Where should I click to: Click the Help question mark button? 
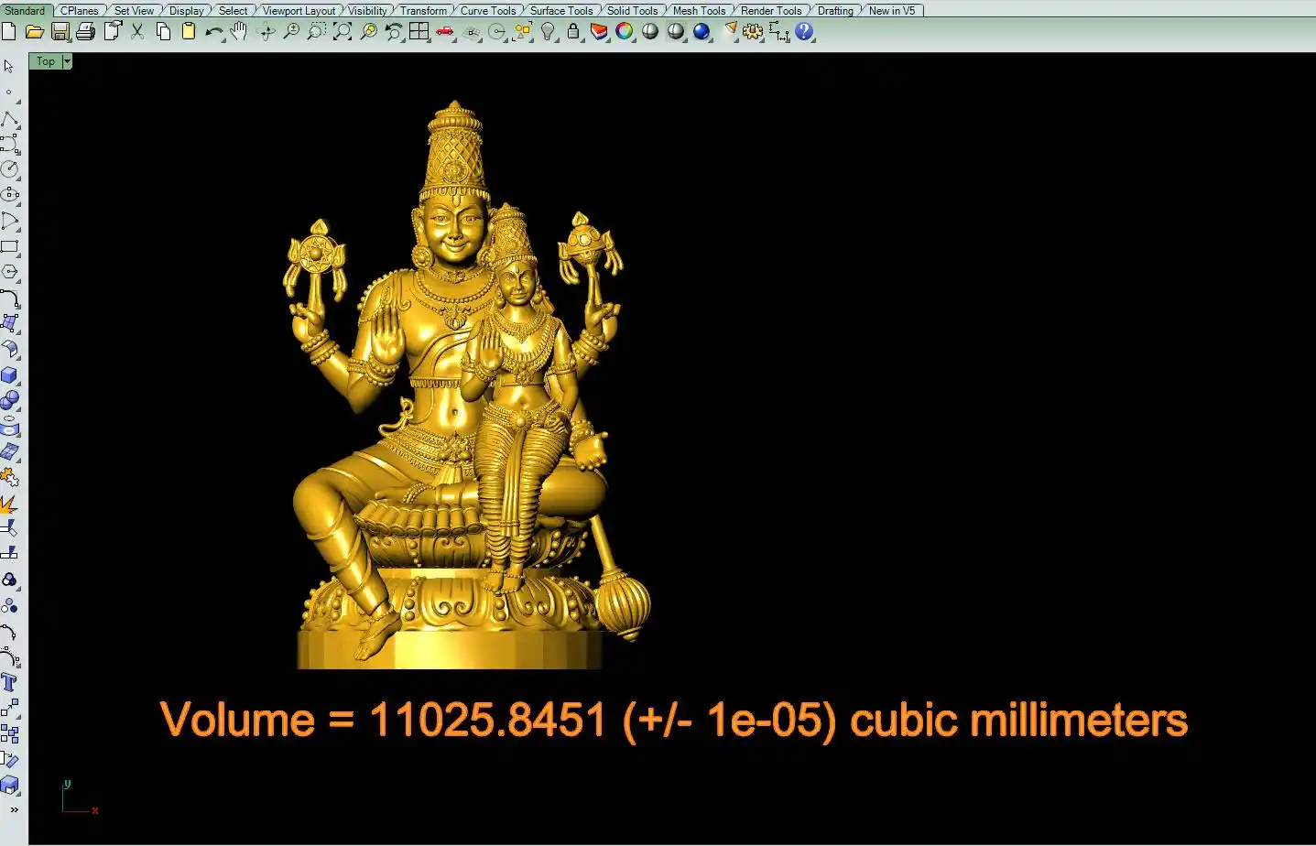pyautogui.click(x=804, y=32)
